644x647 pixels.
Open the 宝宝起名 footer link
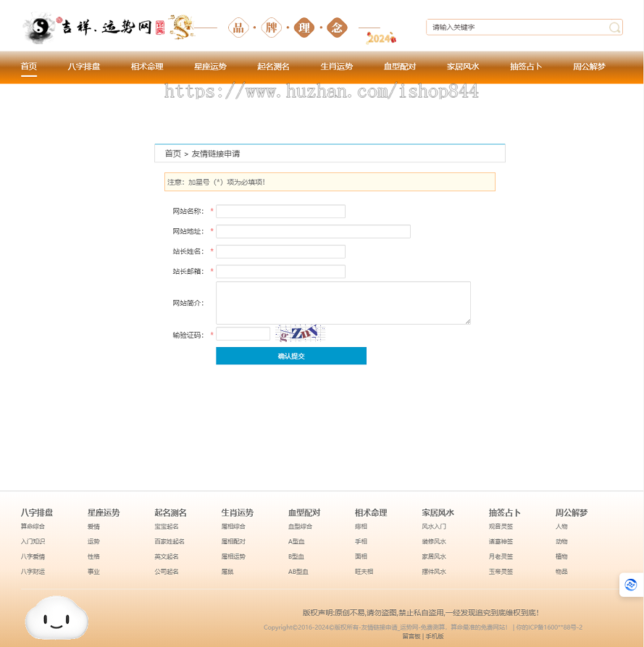pyautogui.click(x=167, y=527)
